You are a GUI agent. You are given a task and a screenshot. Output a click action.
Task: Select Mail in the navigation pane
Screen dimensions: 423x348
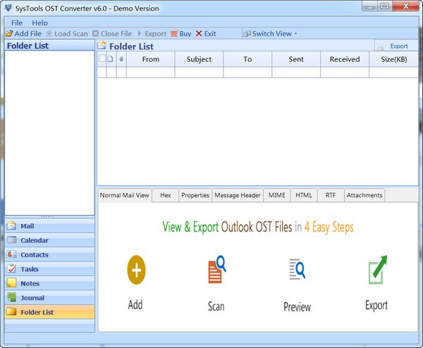click(49, 226)
